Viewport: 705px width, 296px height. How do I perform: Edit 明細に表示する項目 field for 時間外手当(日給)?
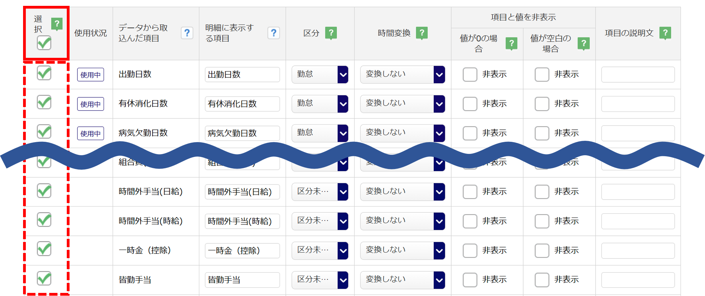tap(242, 192)
